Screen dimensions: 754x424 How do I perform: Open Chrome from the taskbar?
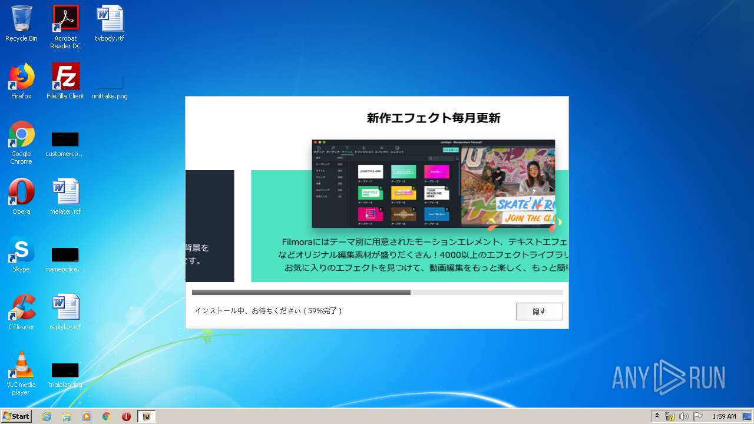(107, 416)
